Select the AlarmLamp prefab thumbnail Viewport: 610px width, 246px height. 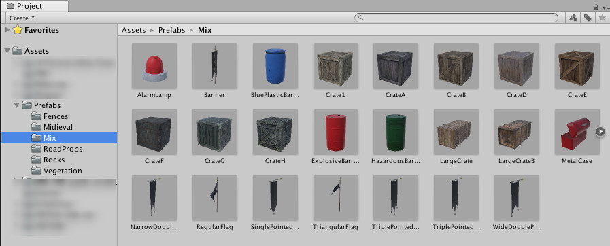point(154,66)
